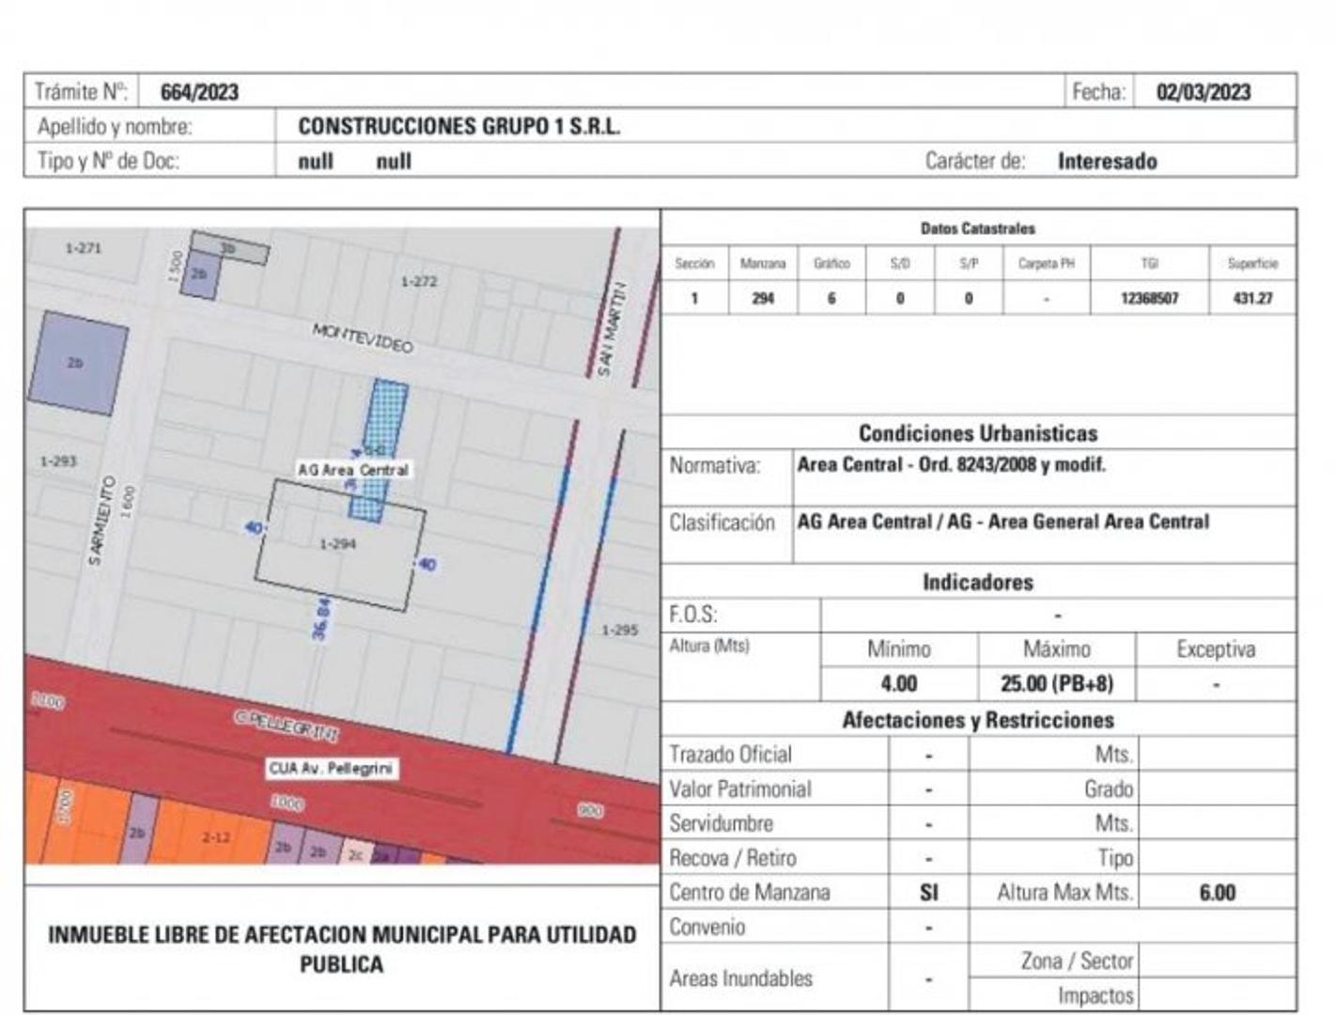This screenshot has width=1336, height=1015.
Task: Click the Superficie value 431.27
Action: (x=1251, y=299)
